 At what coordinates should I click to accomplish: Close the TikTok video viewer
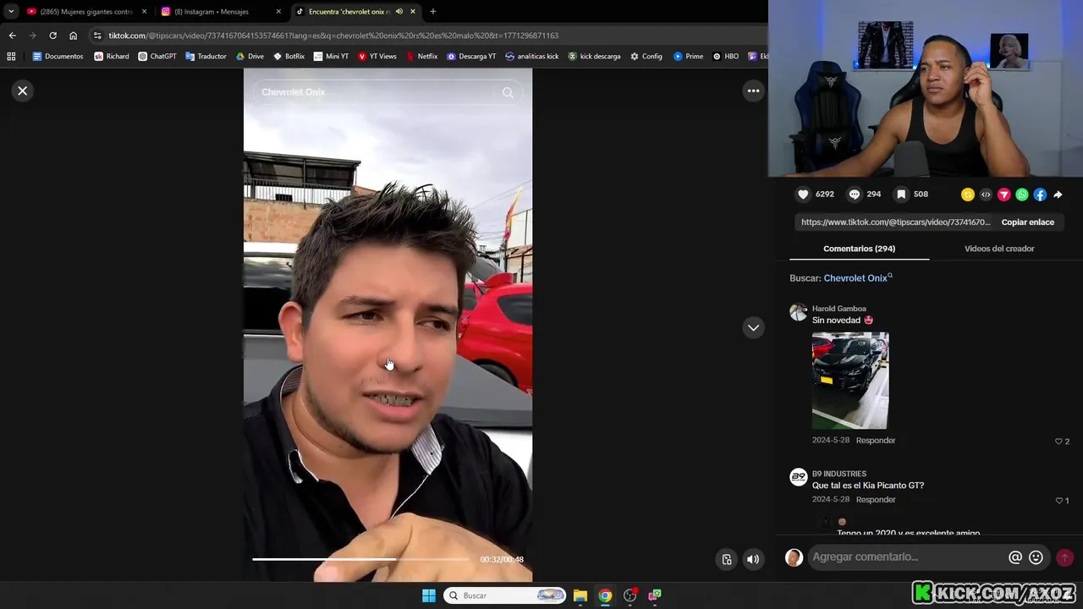pyautogui.click(x=23, y=91)
